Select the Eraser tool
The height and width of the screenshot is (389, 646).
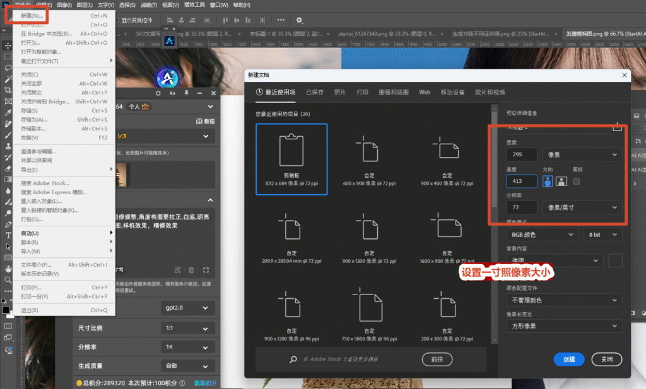(x=8, y=168)
